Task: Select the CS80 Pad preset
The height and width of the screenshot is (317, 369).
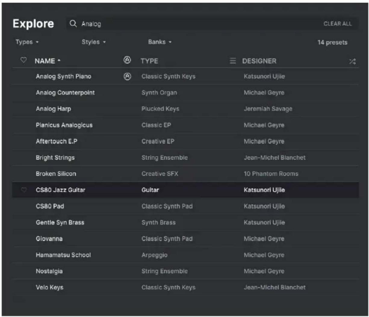Action: tap(185, 206)
